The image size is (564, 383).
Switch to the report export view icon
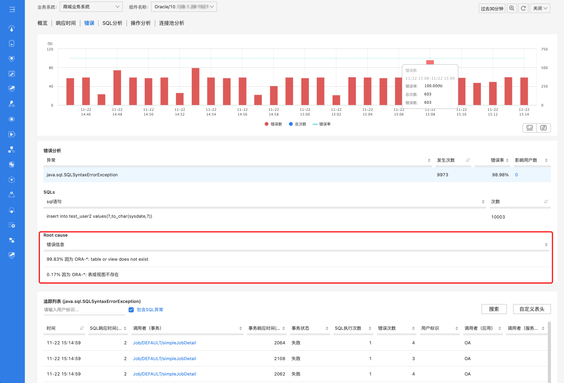pos(543,128)
